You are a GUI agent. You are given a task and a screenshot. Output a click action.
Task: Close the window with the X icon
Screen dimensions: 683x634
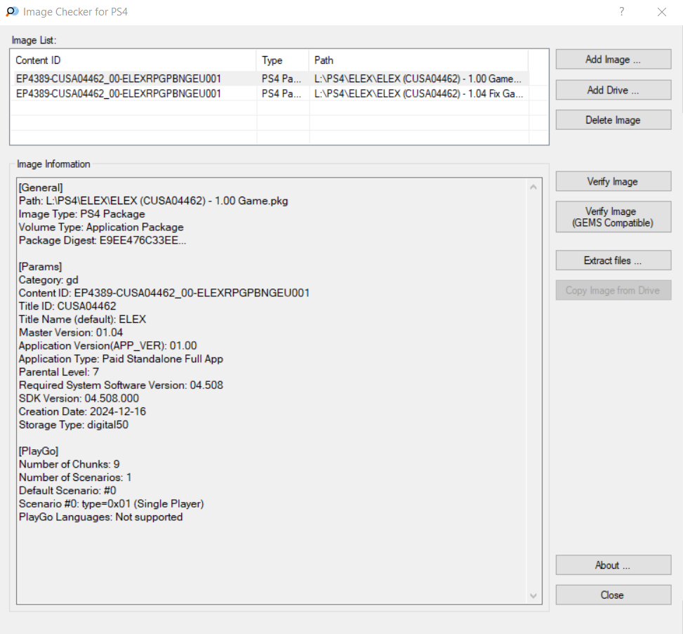coord(662,12)
